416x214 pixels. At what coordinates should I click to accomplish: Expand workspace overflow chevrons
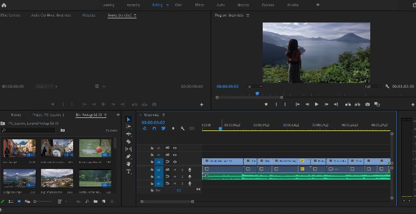(318, 5)
